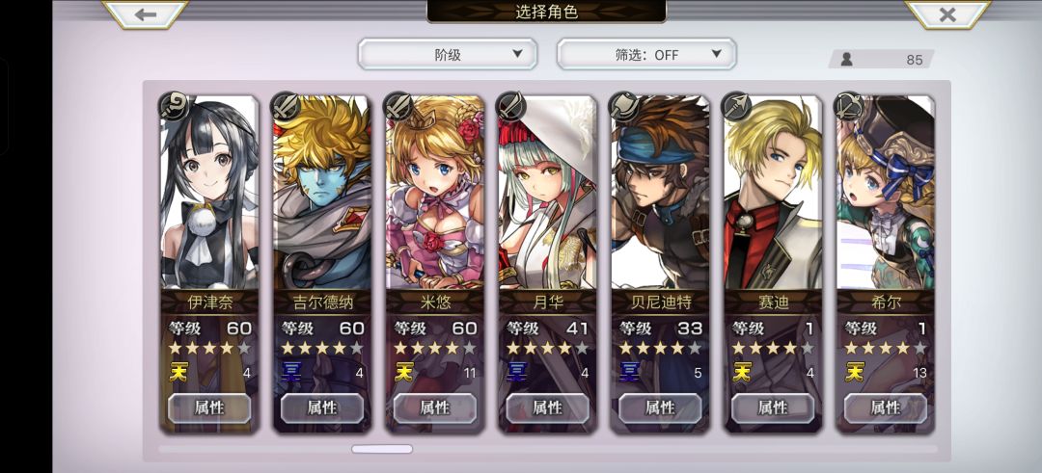Click 吉尔德纳's sword class icon

point(286,106)
